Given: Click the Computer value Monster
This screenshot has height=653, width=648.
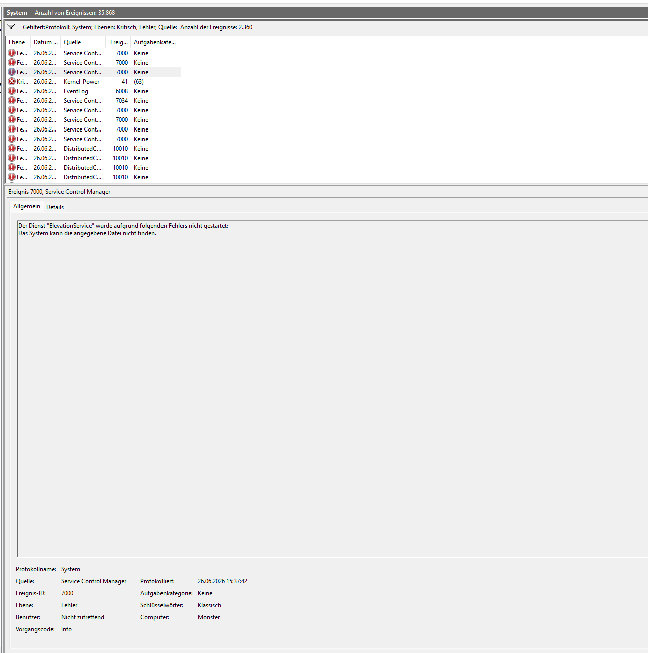Looking at the screenshot, I should coord(209,617).
